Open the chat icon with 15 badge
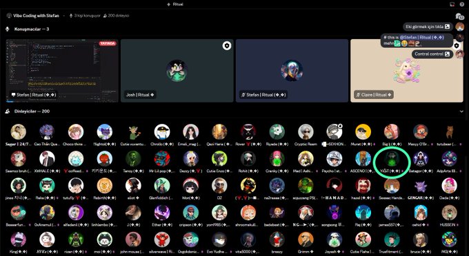 point(459,16)
